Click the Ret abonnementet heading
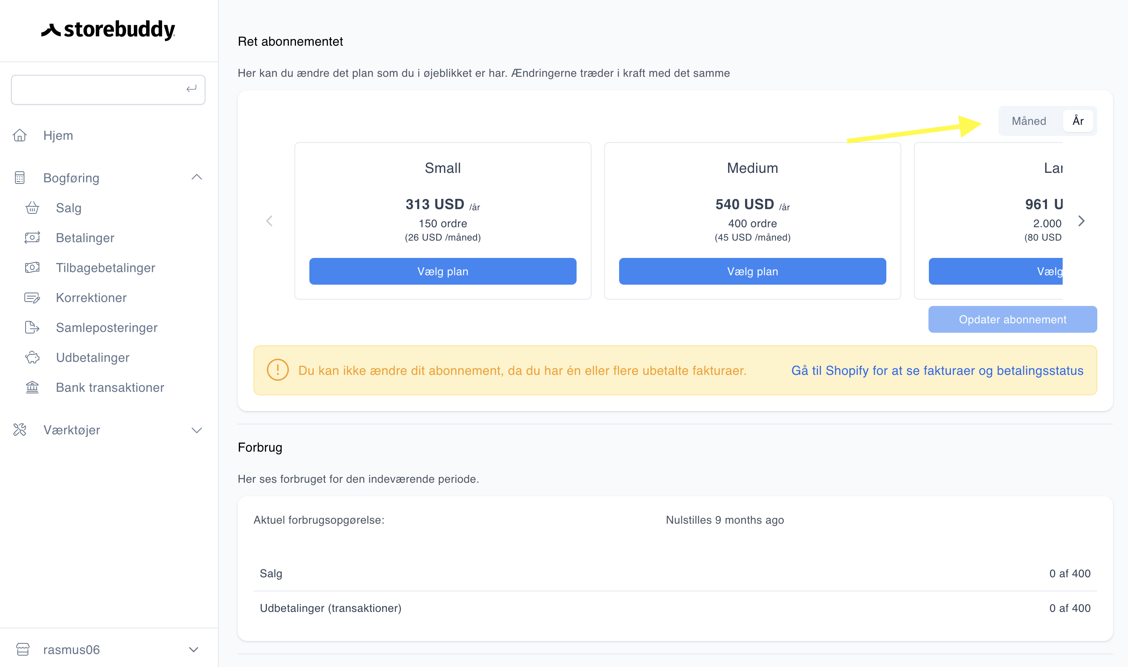This screenshot has width=1128, height=667. 290,41
